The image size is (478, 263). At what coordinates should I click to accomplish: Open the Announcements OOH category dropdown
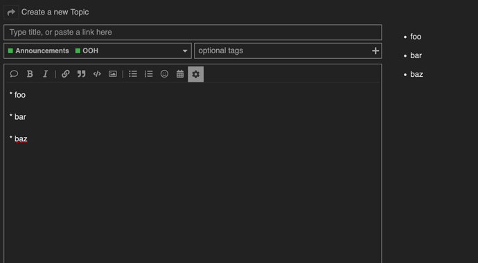click(98, 51)
